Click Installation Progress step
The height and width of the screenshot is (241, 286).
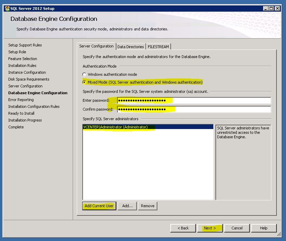(x=25, y=120)
